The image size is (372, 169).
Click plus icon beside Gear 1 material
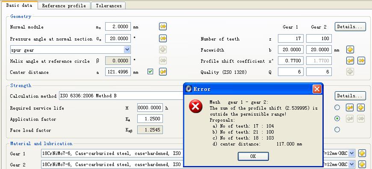coord(362,153)
